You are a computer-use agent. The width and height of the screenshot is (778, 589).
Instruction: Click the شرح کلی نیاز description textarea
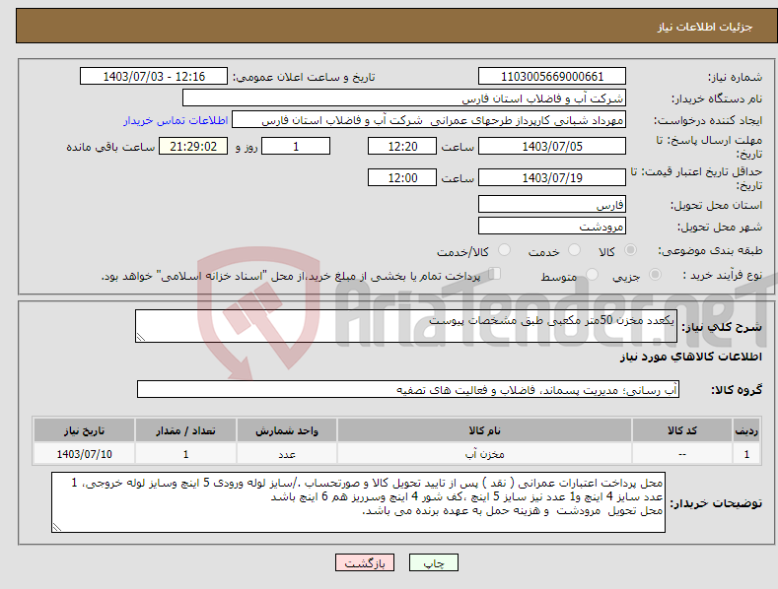click(x=406, y=326)
